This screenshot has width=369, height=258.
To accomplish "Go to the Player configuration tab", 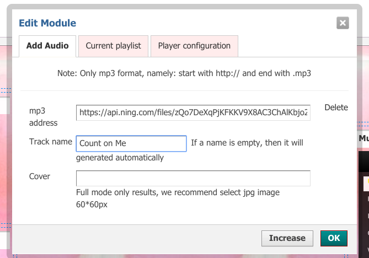I will (x=194, y=46).
